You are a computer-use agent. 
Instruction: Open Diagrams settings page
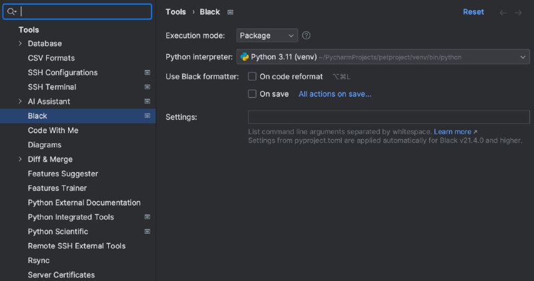pos(45,144)
